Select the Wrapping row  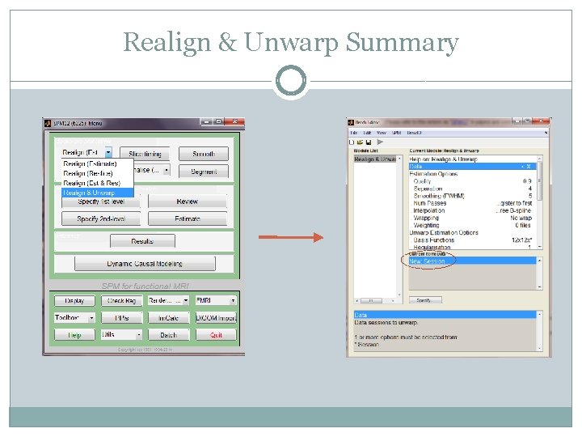(473, 218)
